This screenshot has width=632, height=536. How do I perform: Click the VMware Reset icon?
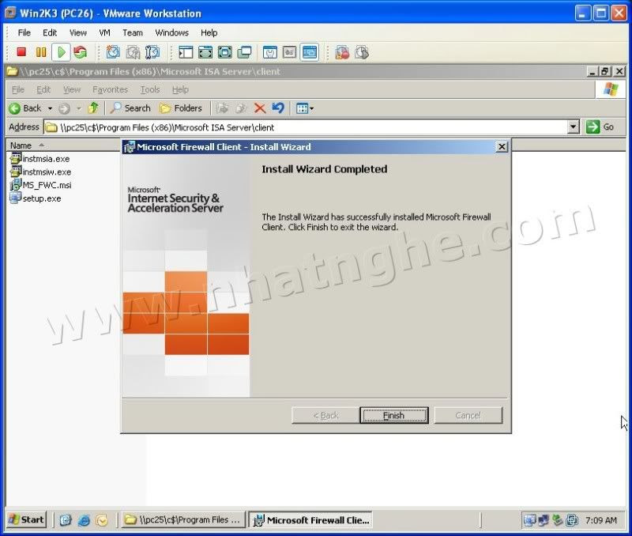(x=81, y=52)
